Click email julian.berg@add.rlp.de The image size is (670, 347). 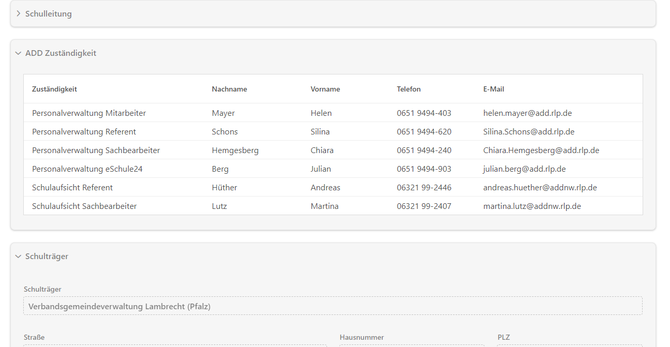click(x=524, y=169)
